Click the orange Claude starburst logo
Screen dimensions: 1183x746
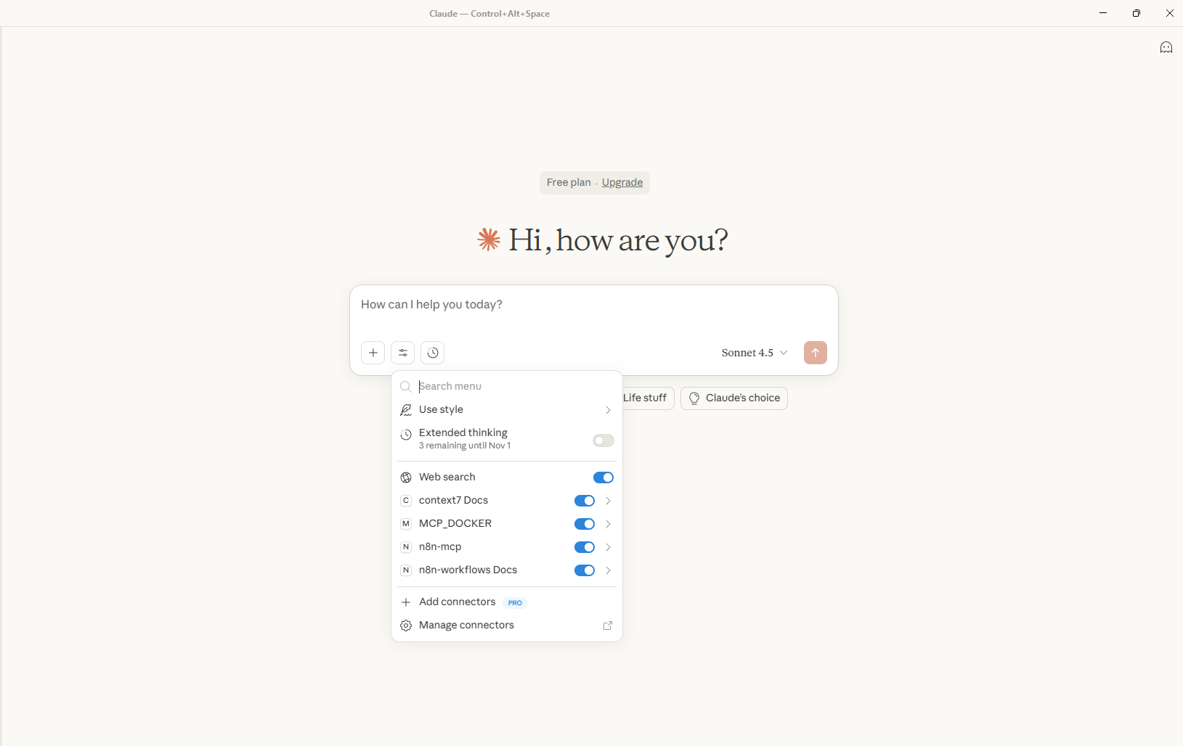[x=489, y=239]
